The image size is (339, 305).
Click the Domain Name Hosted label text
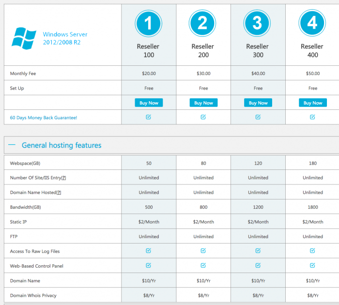(x=33, y=193)
